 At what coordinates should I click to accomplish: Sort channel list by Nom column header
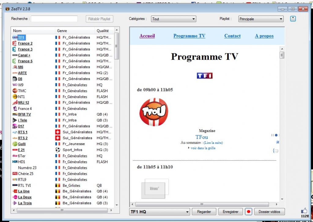tap(33, 31)
